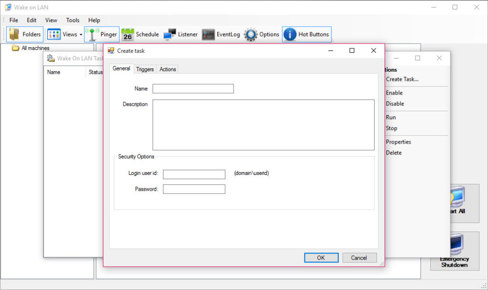488x290 pixels.
Task: Click Stop in the tasks actions list
Action: tap(392, 128)
